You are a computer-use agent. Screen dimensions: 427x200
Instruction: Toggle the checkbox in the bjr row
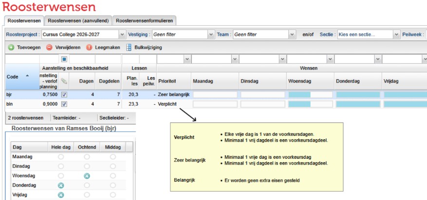coord(64,95)
